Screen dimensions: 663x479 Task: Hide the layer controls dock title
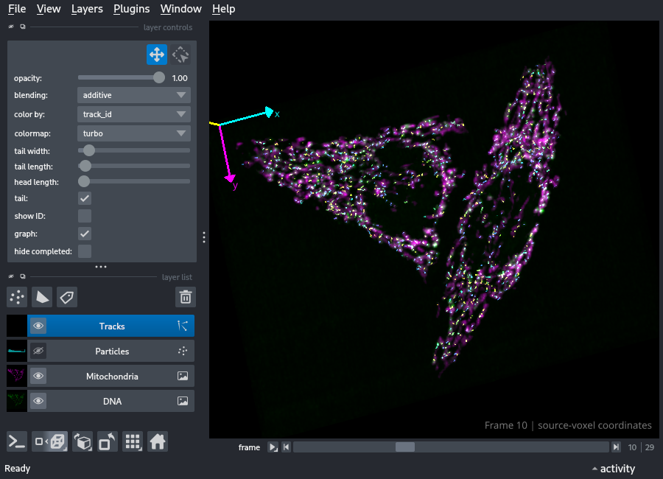pos(11,27)
